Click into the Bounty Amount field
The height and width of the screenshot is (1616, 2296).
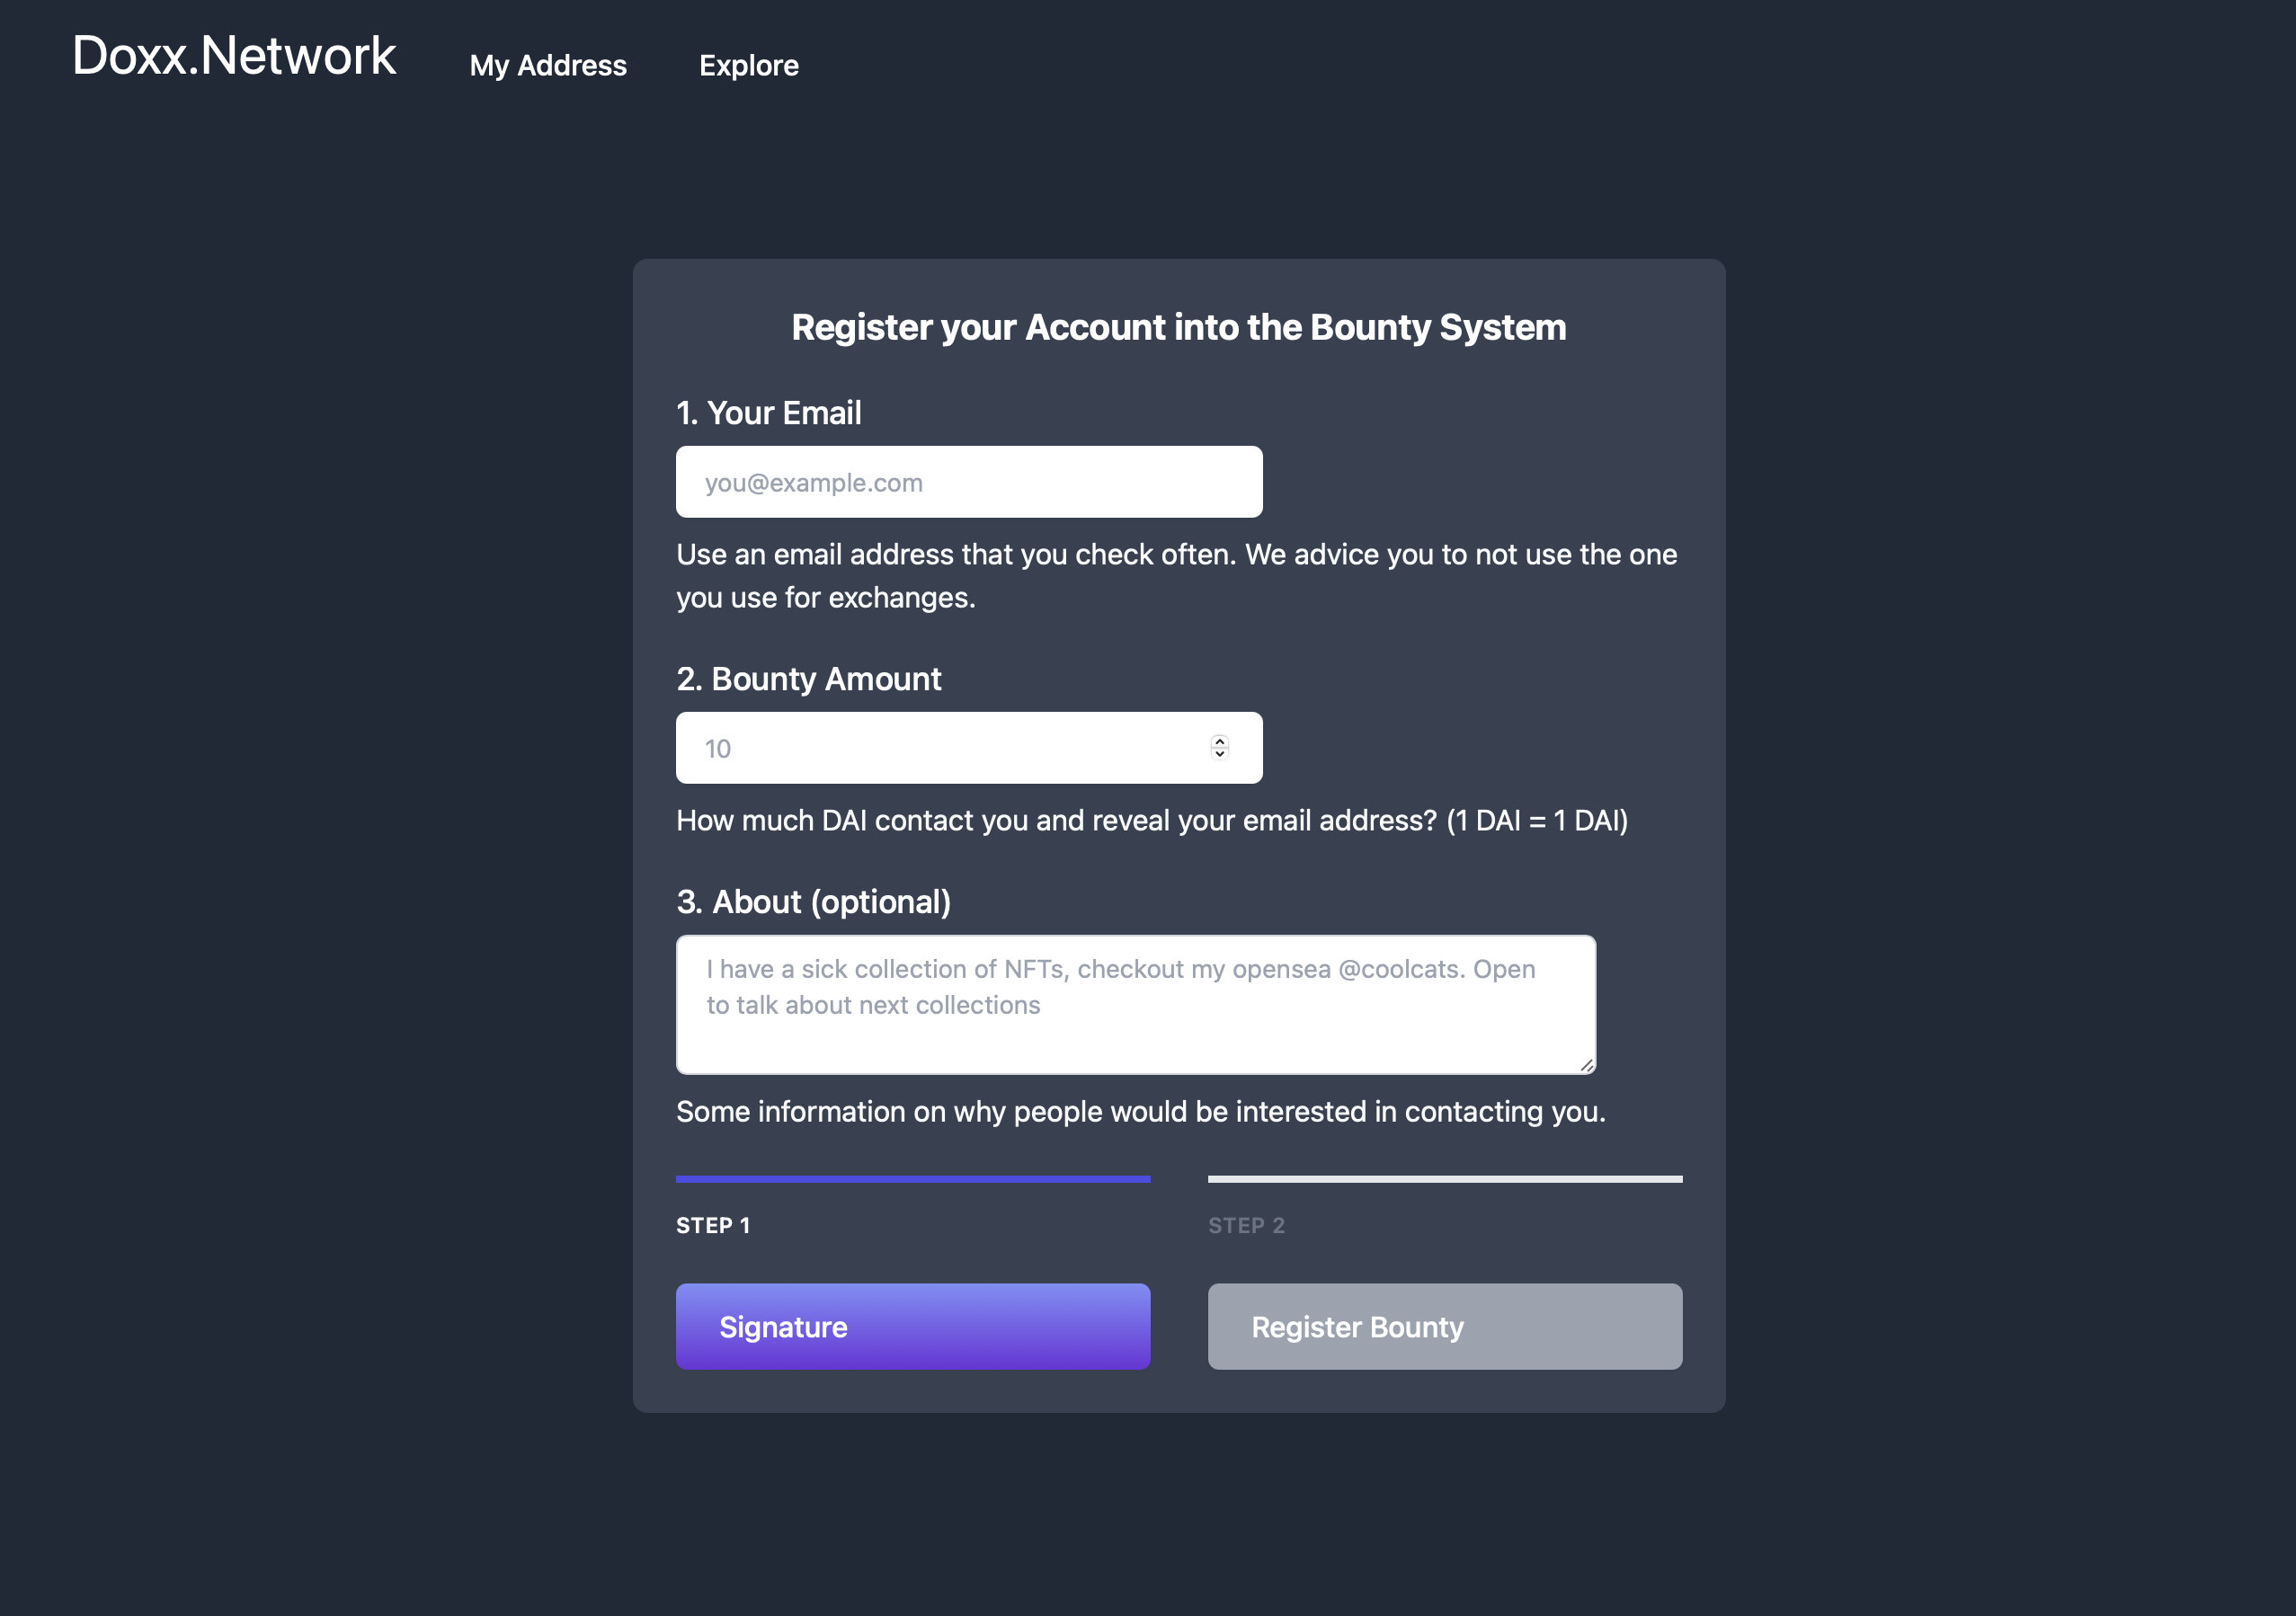coord(969,748)
